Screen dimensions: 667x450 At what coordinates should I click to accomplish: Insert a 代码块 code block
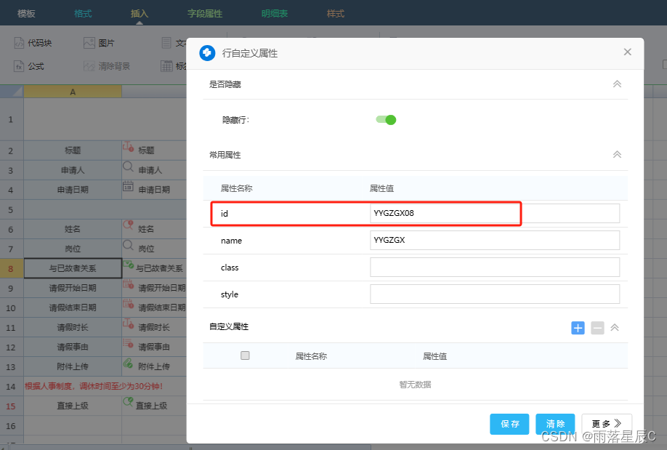(33, 43)
